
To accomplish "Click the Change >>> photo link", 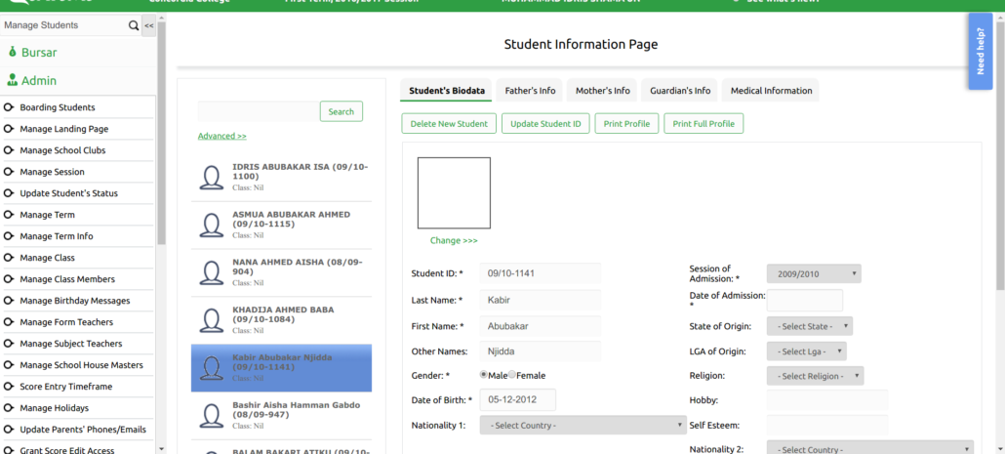I will pyautogui.click(x=454, y=240).
